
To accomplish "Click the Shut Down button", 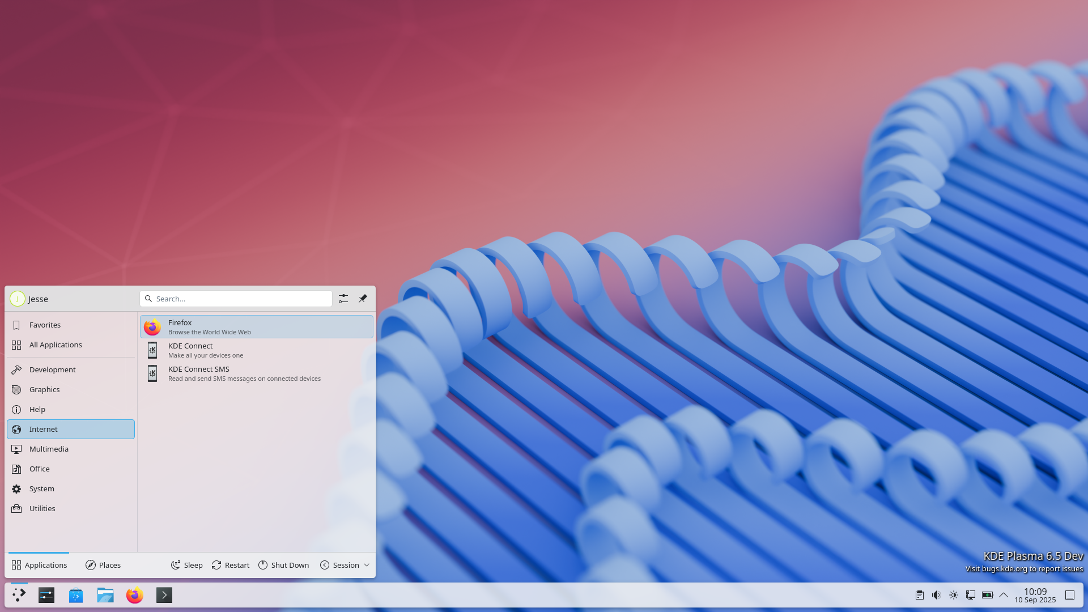I will (284, 565).
